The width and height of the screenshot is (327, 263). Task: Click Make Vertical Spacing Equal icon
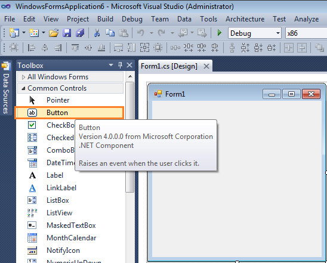click(232, 48)
